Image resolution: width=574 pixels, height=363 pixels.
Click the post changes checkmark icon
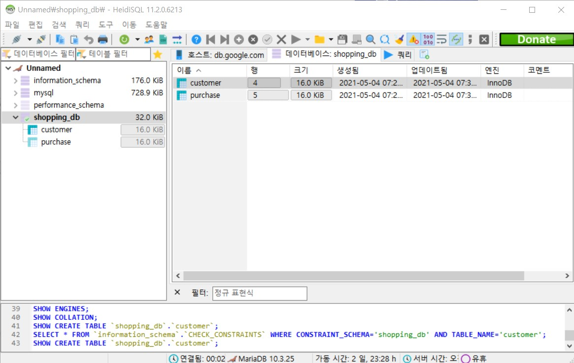click(267, 39)
